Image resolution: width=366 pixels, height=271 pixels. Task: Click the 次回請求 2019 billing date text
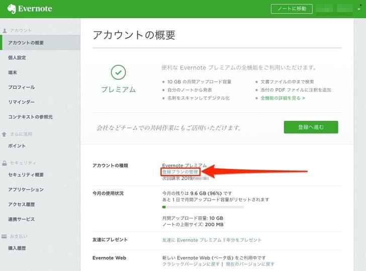click(186, 178)
